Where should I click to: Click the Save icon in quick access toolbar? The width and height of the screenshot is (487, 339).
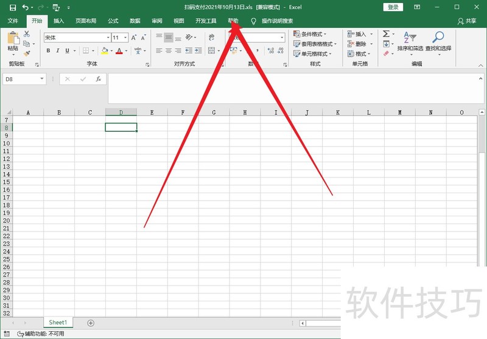pyautogui.click(x=12, y=7)
